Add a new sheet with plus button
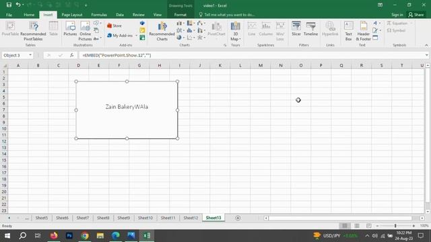The width and height of the screenshot is (431, 242). point(238,218)
